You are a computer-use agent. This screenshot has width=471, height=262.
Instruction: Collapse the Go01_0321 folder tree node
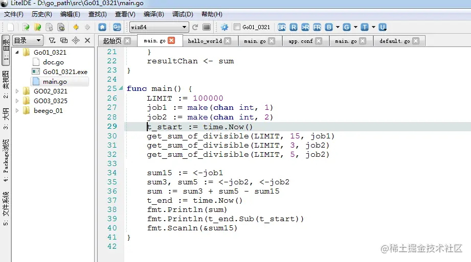[17, 52]
